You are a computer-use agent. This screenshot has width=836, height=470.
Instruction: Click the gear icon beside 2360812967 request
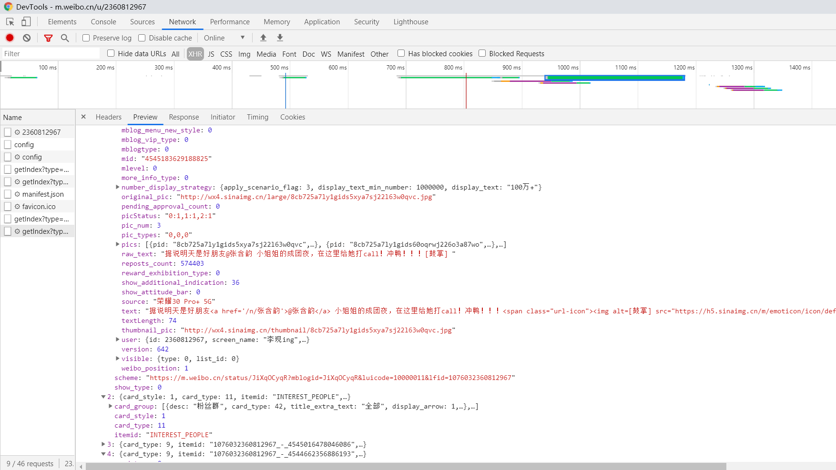[17, 132]
